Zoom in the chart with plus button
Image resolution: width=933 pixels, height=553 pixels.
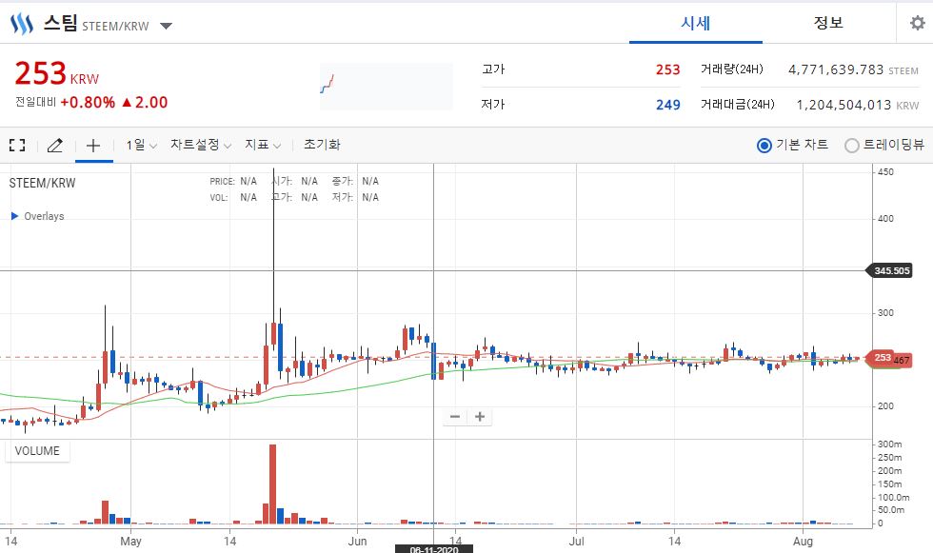pyautogui.click(x=480, y=417)
